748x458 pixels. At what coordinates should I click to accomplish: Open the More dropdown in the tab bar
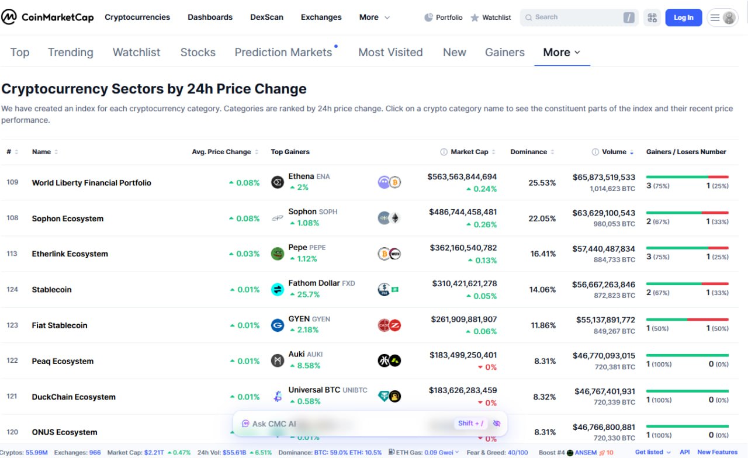click(x=562, y=53)
